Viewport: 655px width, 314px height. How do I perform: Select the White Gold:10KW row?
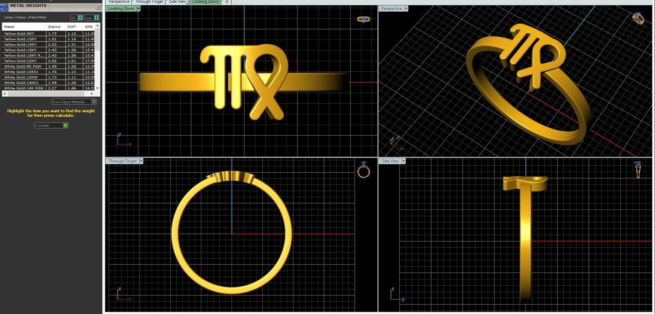tap(48, 77)
